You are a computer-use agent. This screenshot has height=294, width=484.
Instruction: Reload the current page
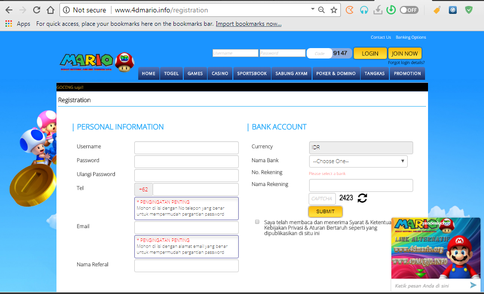[x=37, y=10]
